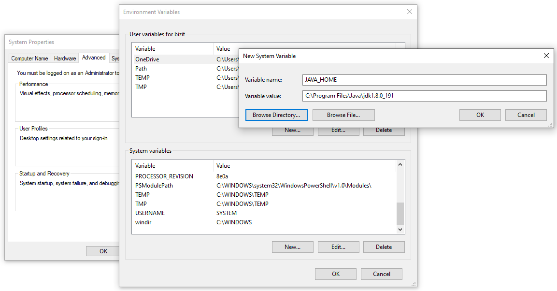Image resolution: width=557 pixels, height=291 pixels.
Task: Click the Variable name input field
Action: click(424, 80)
